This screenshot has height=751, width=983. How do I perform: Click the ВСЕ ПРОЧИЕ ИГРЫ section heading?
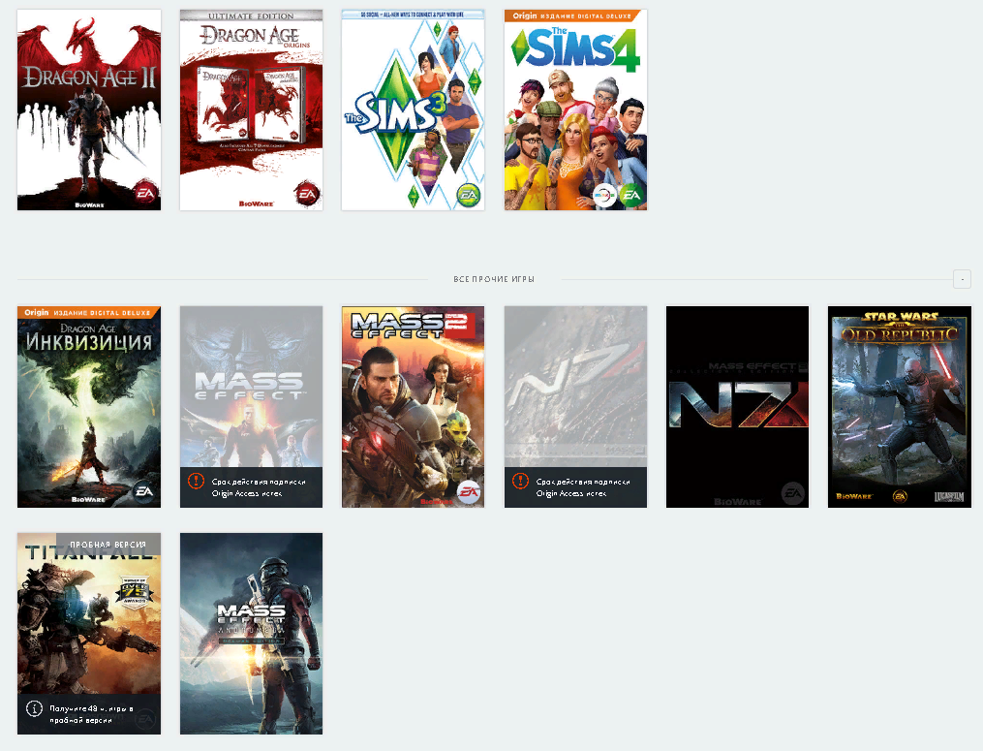(494, 279)
